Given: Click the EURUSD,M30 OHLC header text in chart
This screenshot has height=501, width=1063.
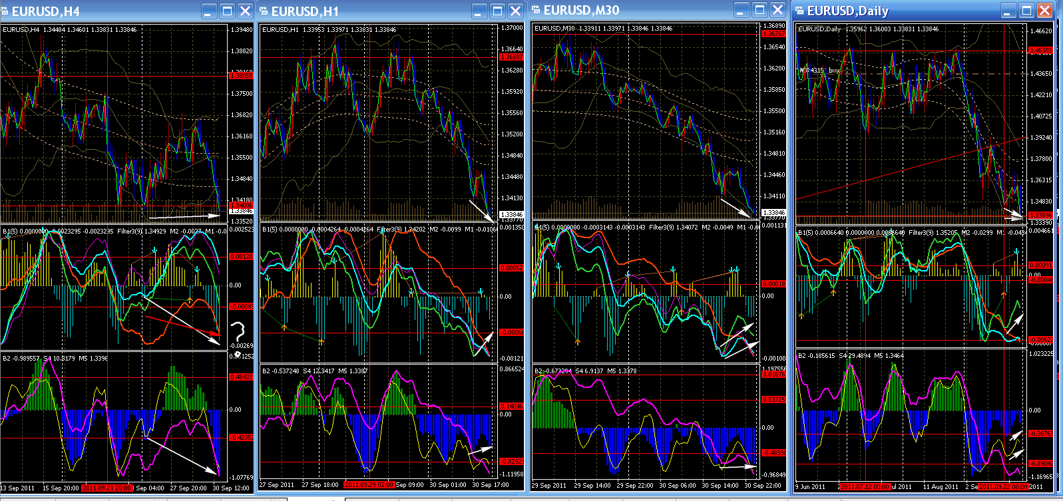Looking at the screenshot, I should [603, 29].
